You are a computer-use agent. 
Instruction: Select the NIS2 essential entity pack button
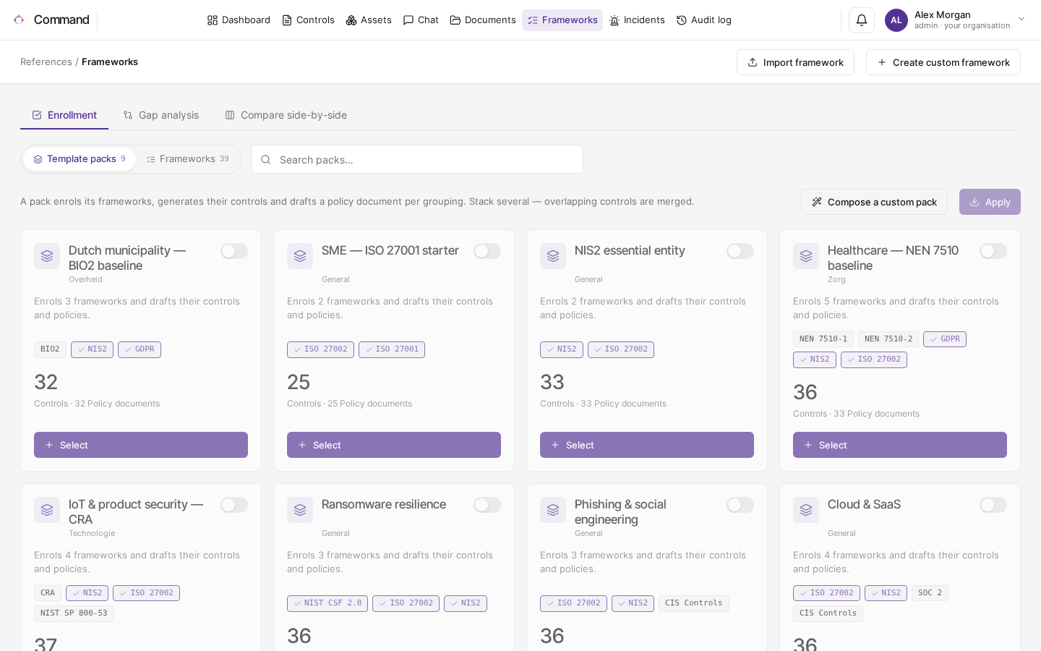647,445
